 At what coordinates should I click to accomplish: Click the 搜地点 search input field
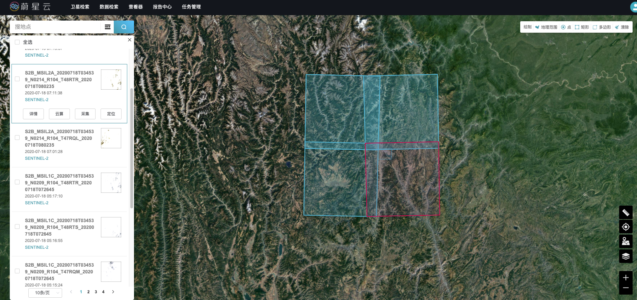pos(56,27)
